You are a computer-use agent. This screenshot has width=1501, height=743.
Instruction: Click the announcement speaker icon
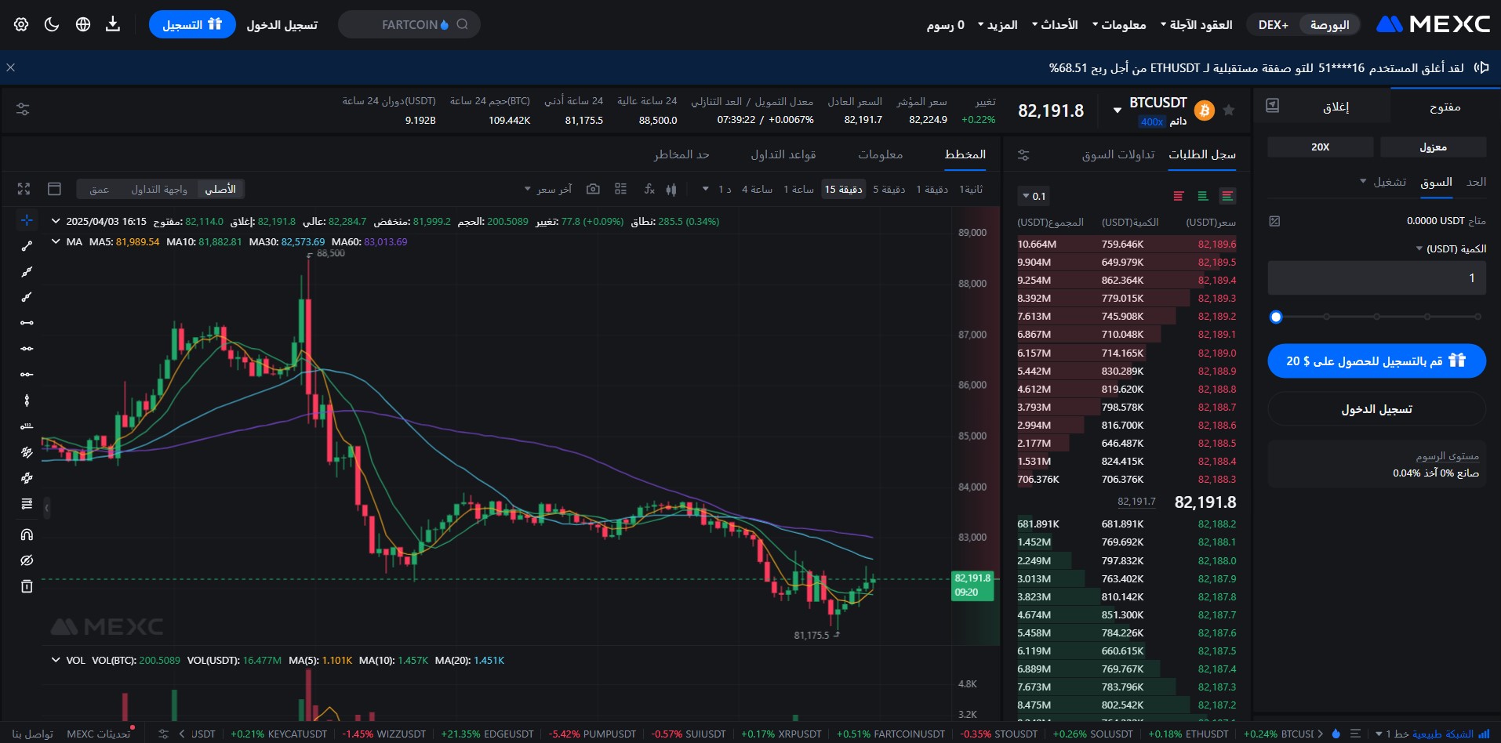tap(1481, 67)
